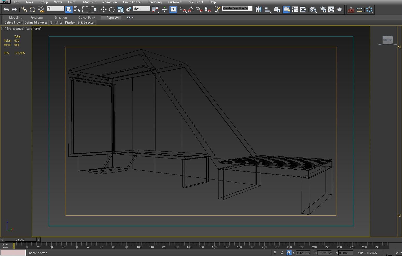Image resolution: width=402 pixels, height=256 pixels.
Task: Switch to the Selection ribbon tab
Action: 61,18
